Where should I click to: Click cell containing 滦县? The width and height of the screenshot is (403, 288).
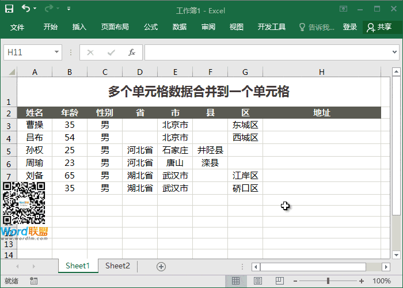click(x=210, y=163)
